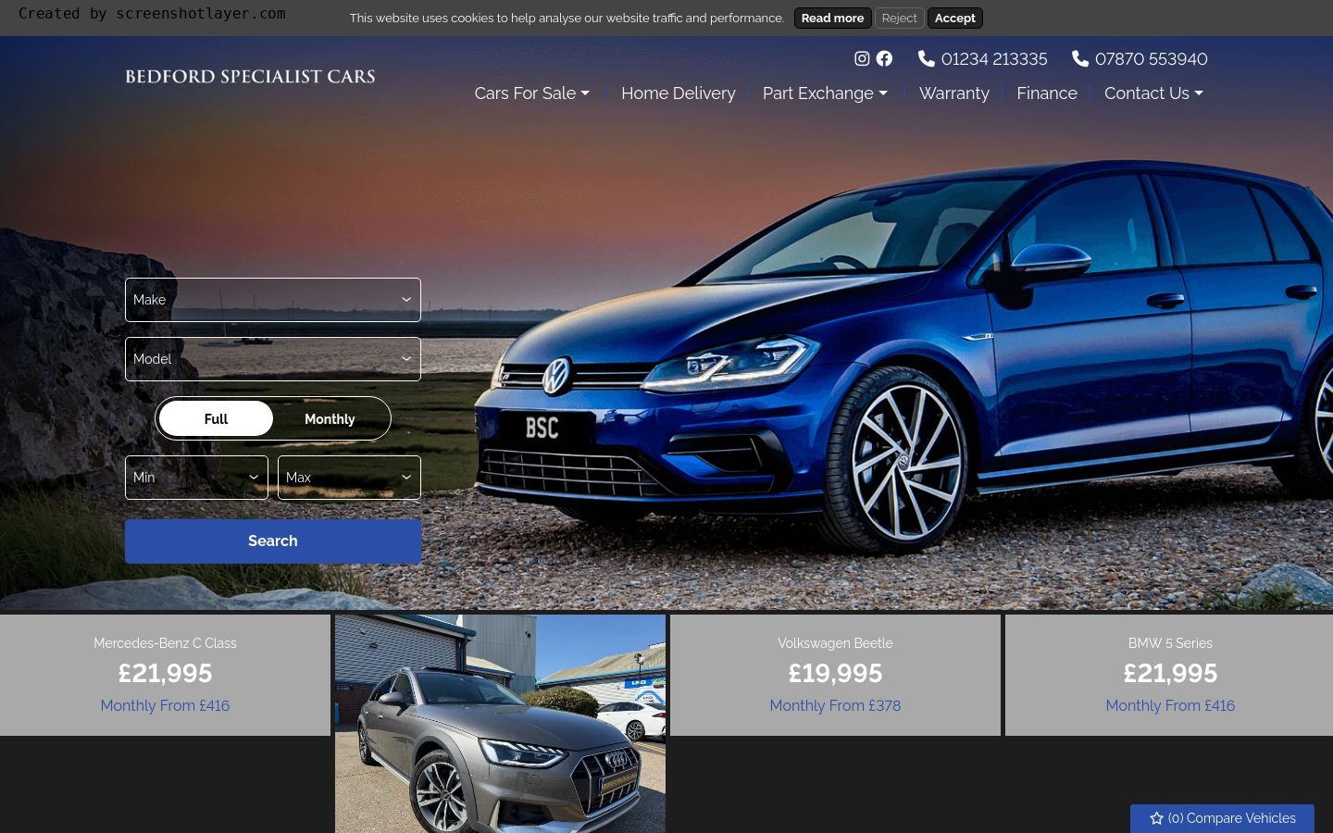The image size is (1333, 833).
Task: Click the blue Search button
Action: click(273, 541)
